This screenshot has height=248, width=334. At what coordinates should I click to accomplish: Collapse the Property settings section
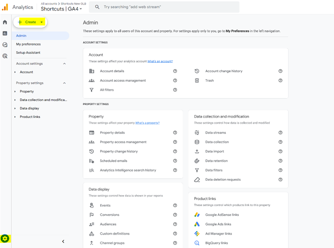[x=64, y=83]
